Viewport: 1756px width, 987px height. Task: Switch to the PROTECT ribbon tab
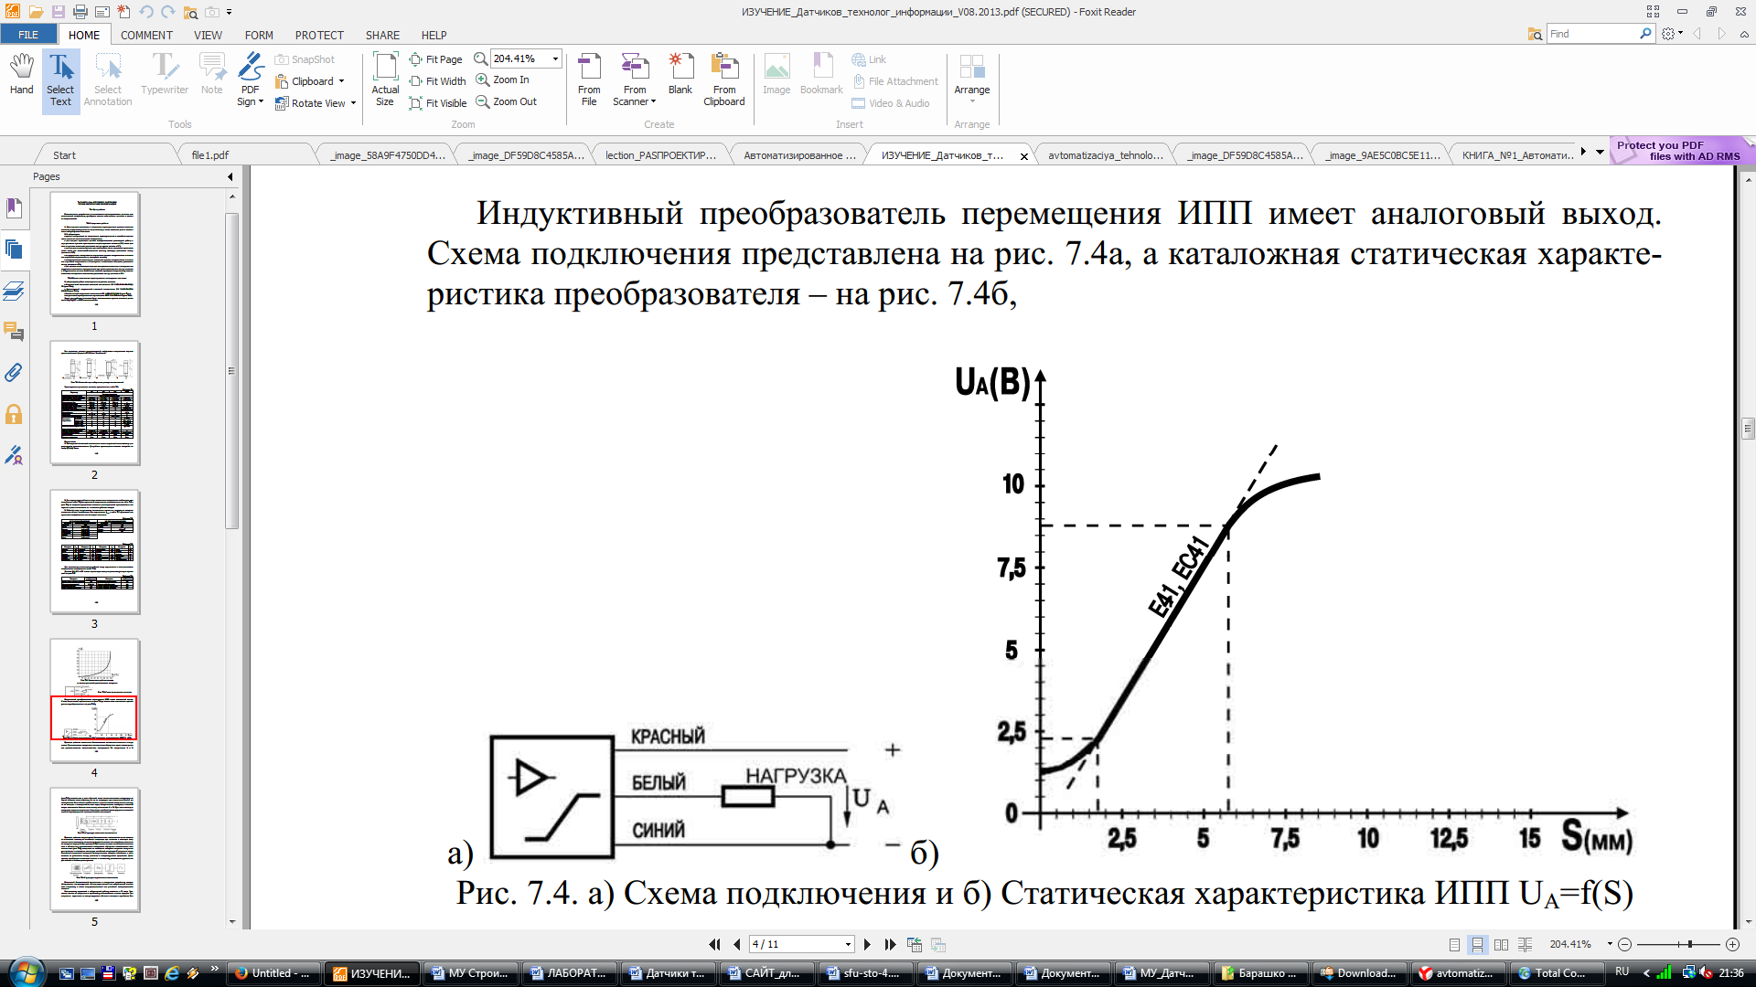319,35
